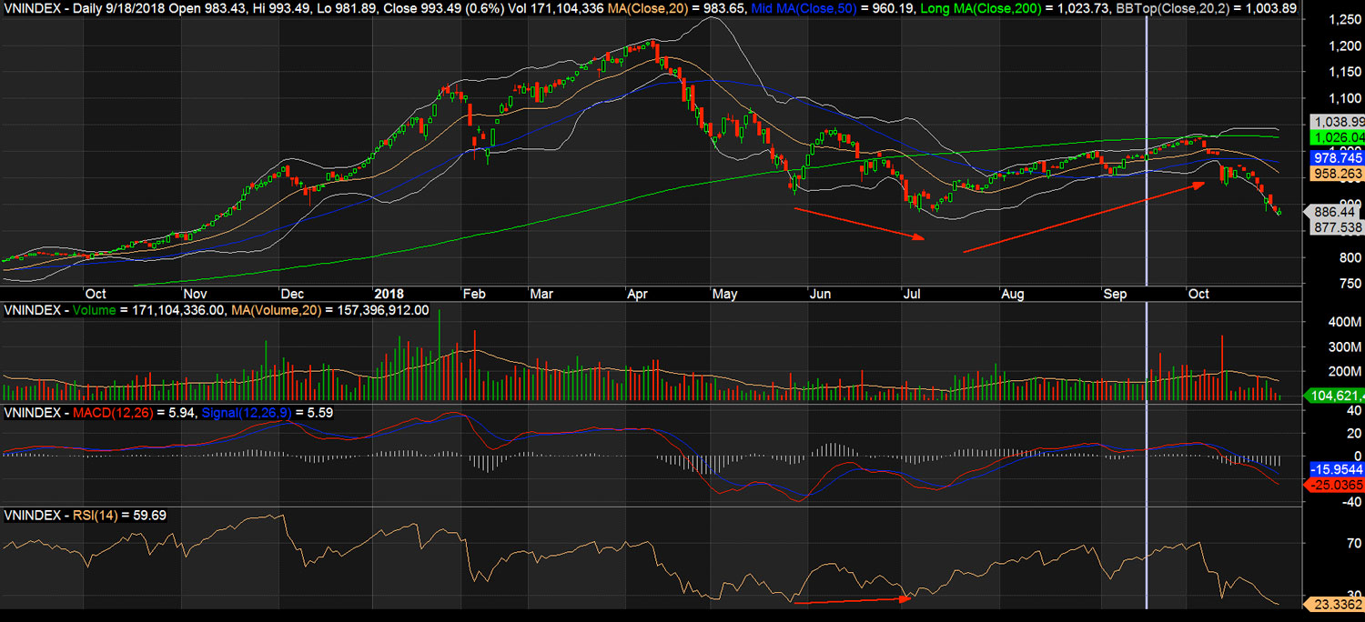Viewport: 1365px width, 622px height.
Task: Click the grey 1,038.99 Bollinger top value tag
Action: coord(1337,121)
